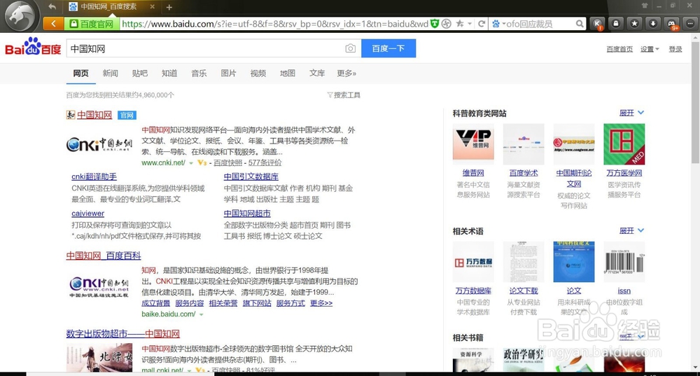Click the game controller toolbar icon
The width and height of the screenshot is (700, 376).
(671, 24)
